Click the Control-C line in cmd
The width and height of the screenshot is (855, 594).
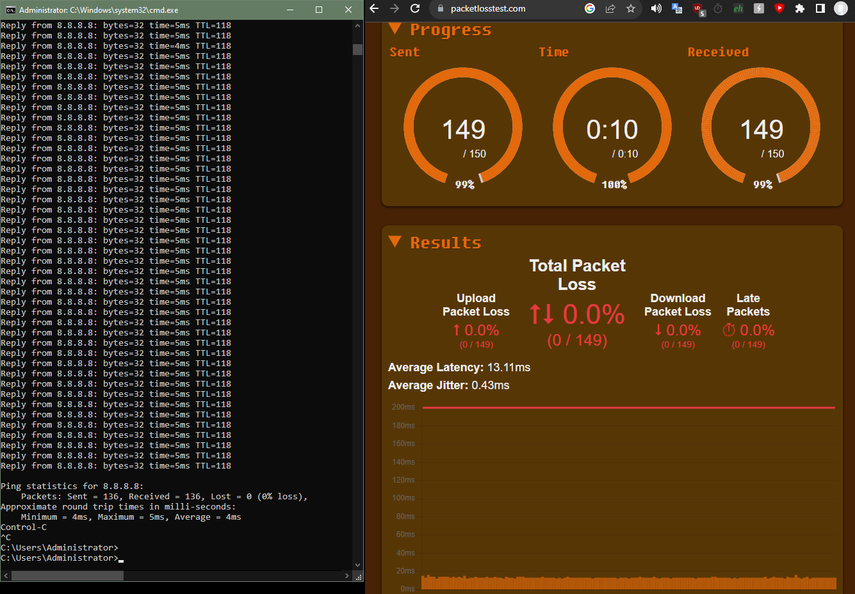[x=24, y=527]
